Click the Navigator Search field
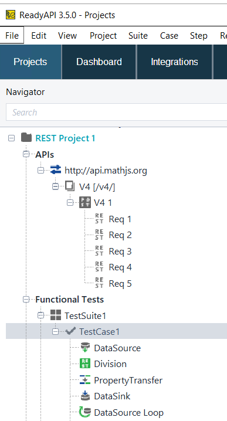Image resolution: width=227 pixels, height=421 pixels. (117, 112)
